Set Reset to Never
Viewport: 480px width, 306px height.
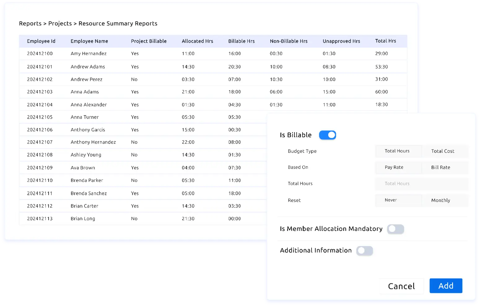coord(391,200)
